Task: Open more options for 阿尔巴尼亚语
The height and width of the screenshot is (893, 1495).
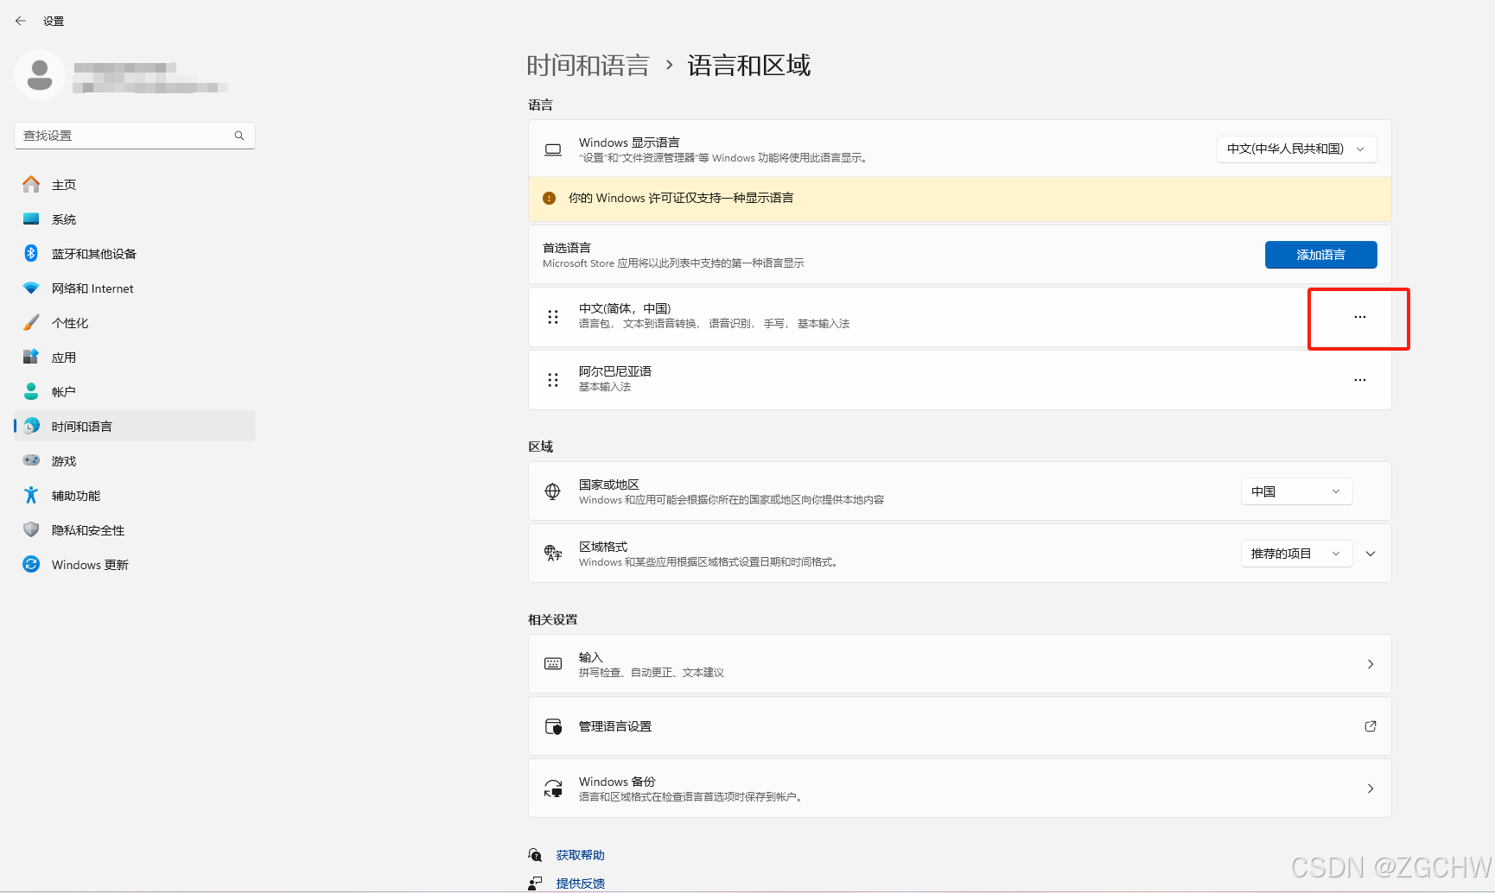Action: click(x=1360, y=380)
